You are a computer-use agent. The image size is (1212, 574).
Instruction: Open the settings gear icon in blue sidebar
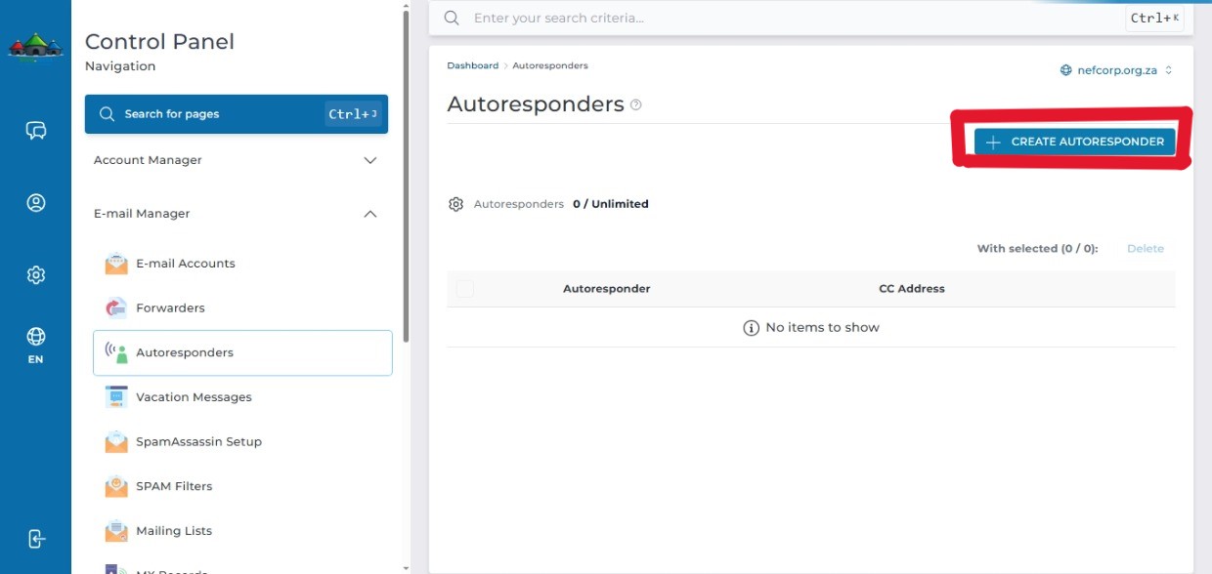click(36, 275)
